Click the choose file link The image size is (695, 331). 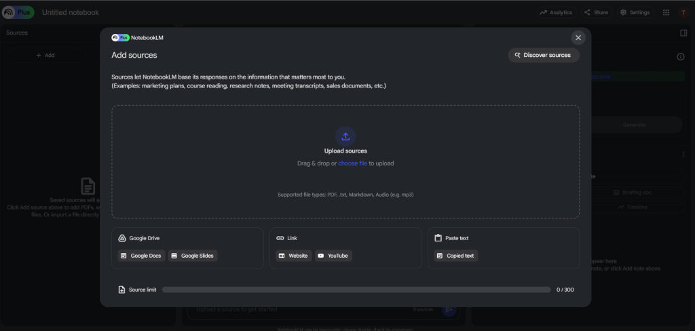tap(352, 163)
